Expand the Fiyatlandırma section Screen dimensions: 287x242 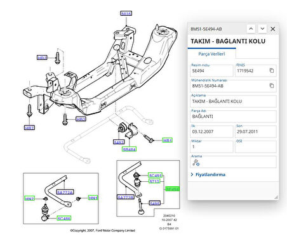pos(208,175)
